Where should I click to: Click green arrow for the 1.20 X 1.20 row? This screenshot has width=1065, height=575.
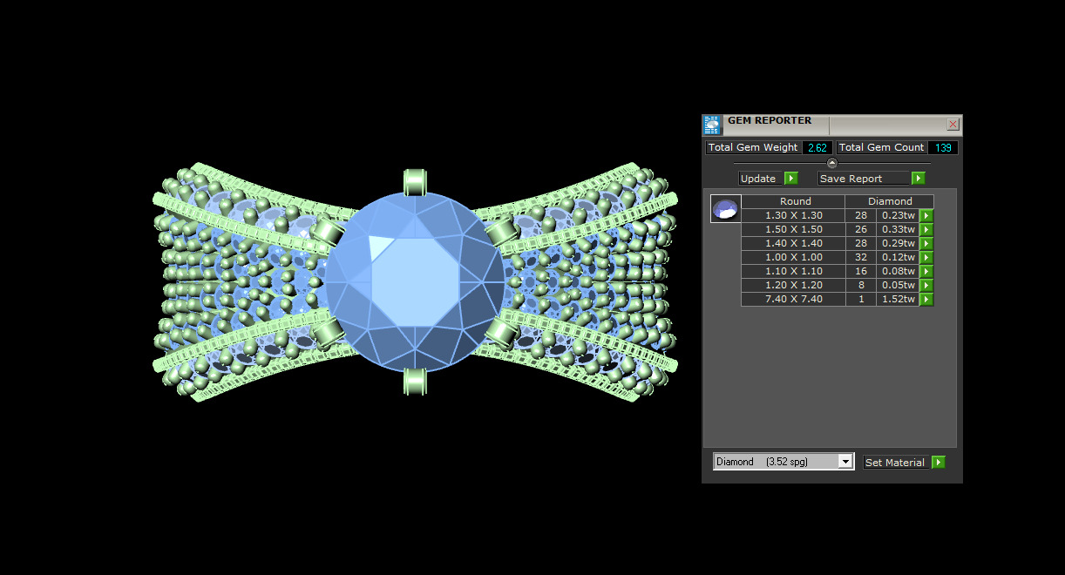926,286
